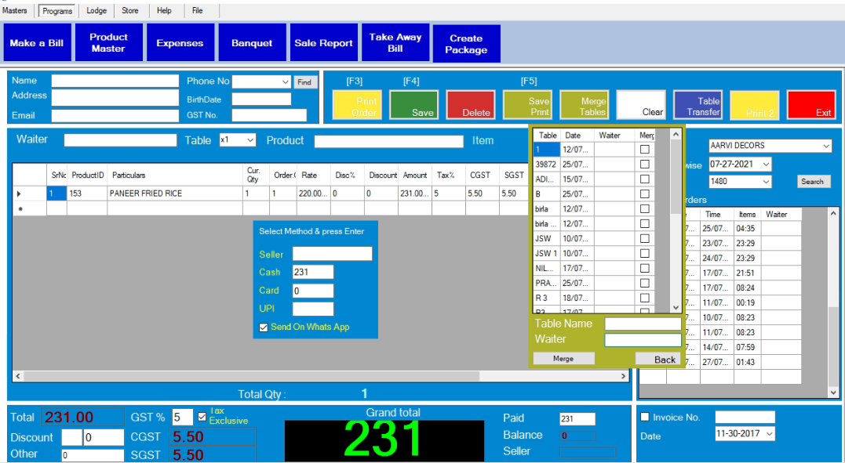Open Product Master from the toolbar
Image resolution: width=845 pixels, height=463 pixels.
[108, 43]
